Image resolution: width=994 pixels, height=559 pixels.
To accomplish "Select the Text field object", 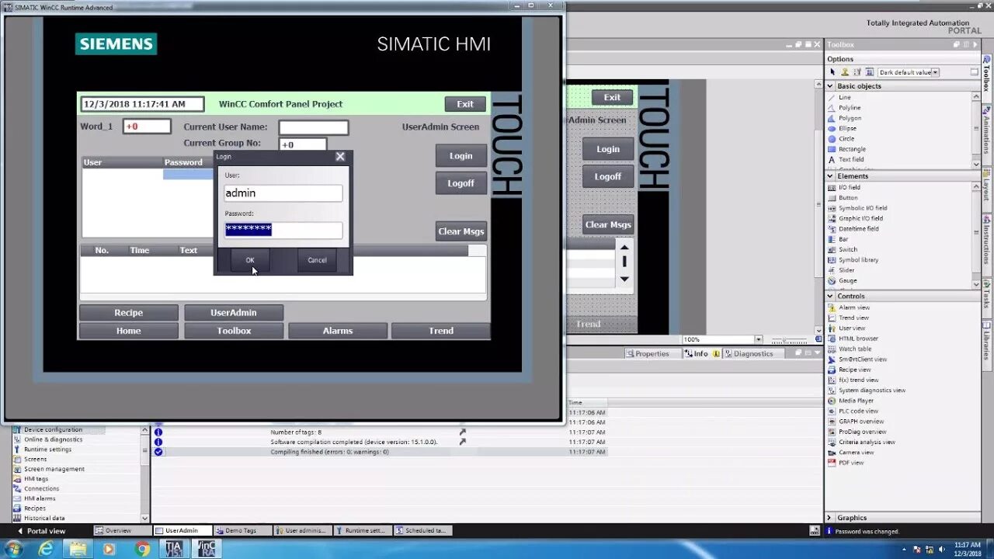I will tap(851, 159).
